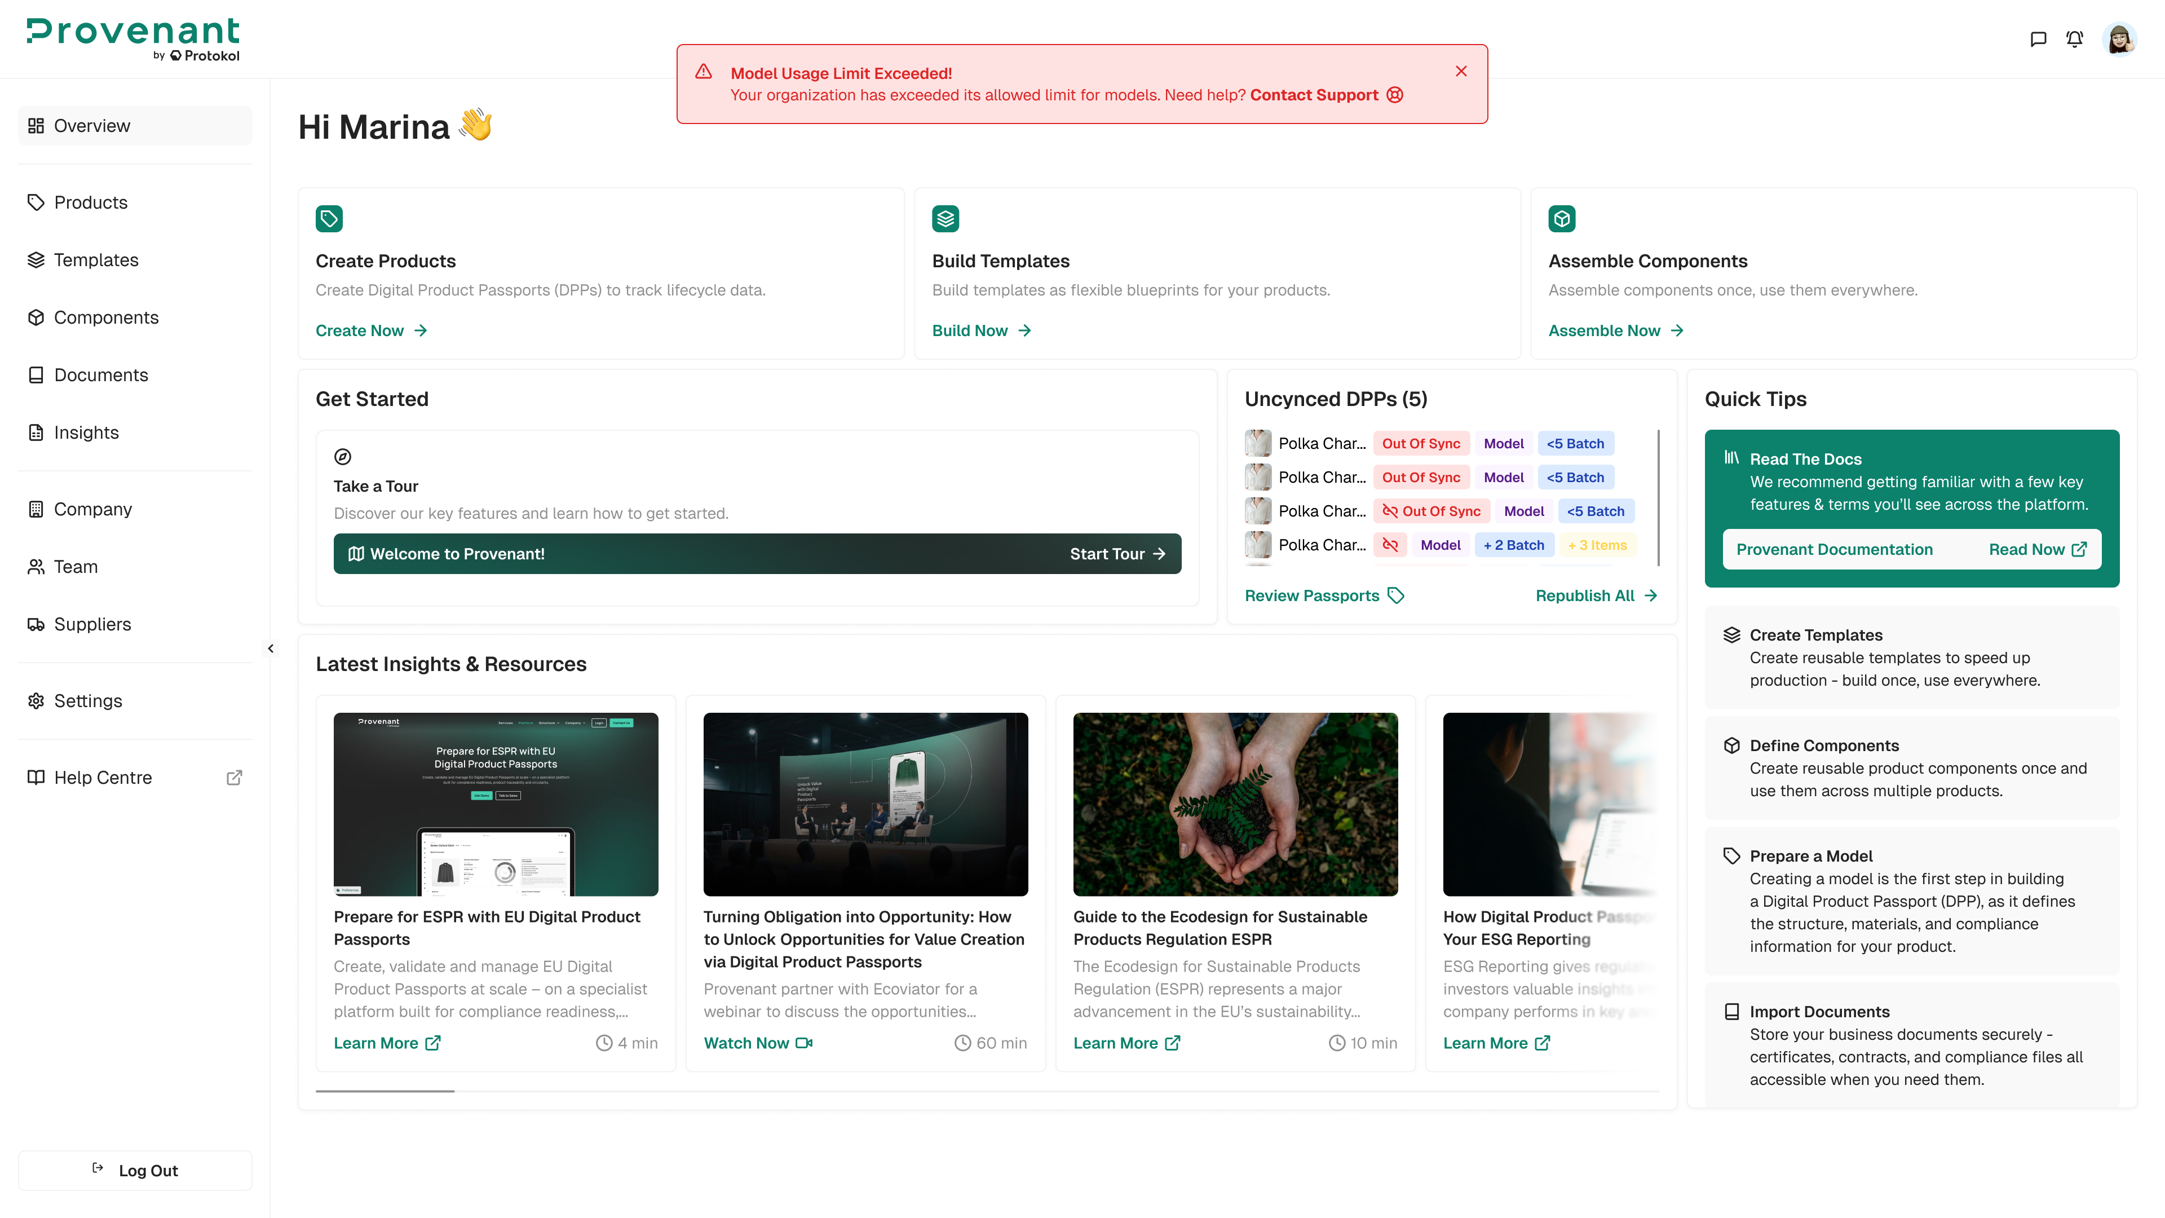2165x1218 pixels.
Task: Open the chat messages icon
Action: (2037, 39)
